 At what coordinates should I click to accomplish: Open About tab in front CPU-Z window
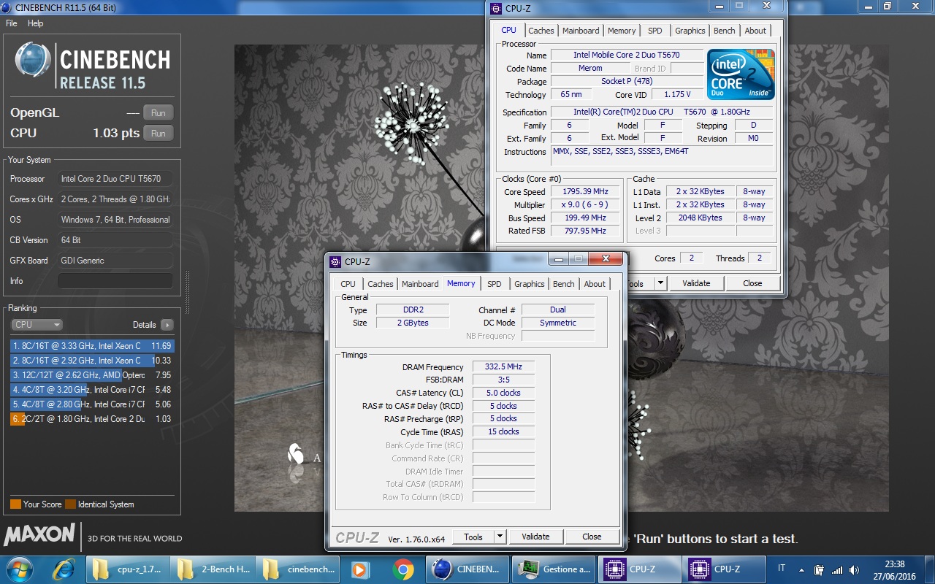point(595,284)
